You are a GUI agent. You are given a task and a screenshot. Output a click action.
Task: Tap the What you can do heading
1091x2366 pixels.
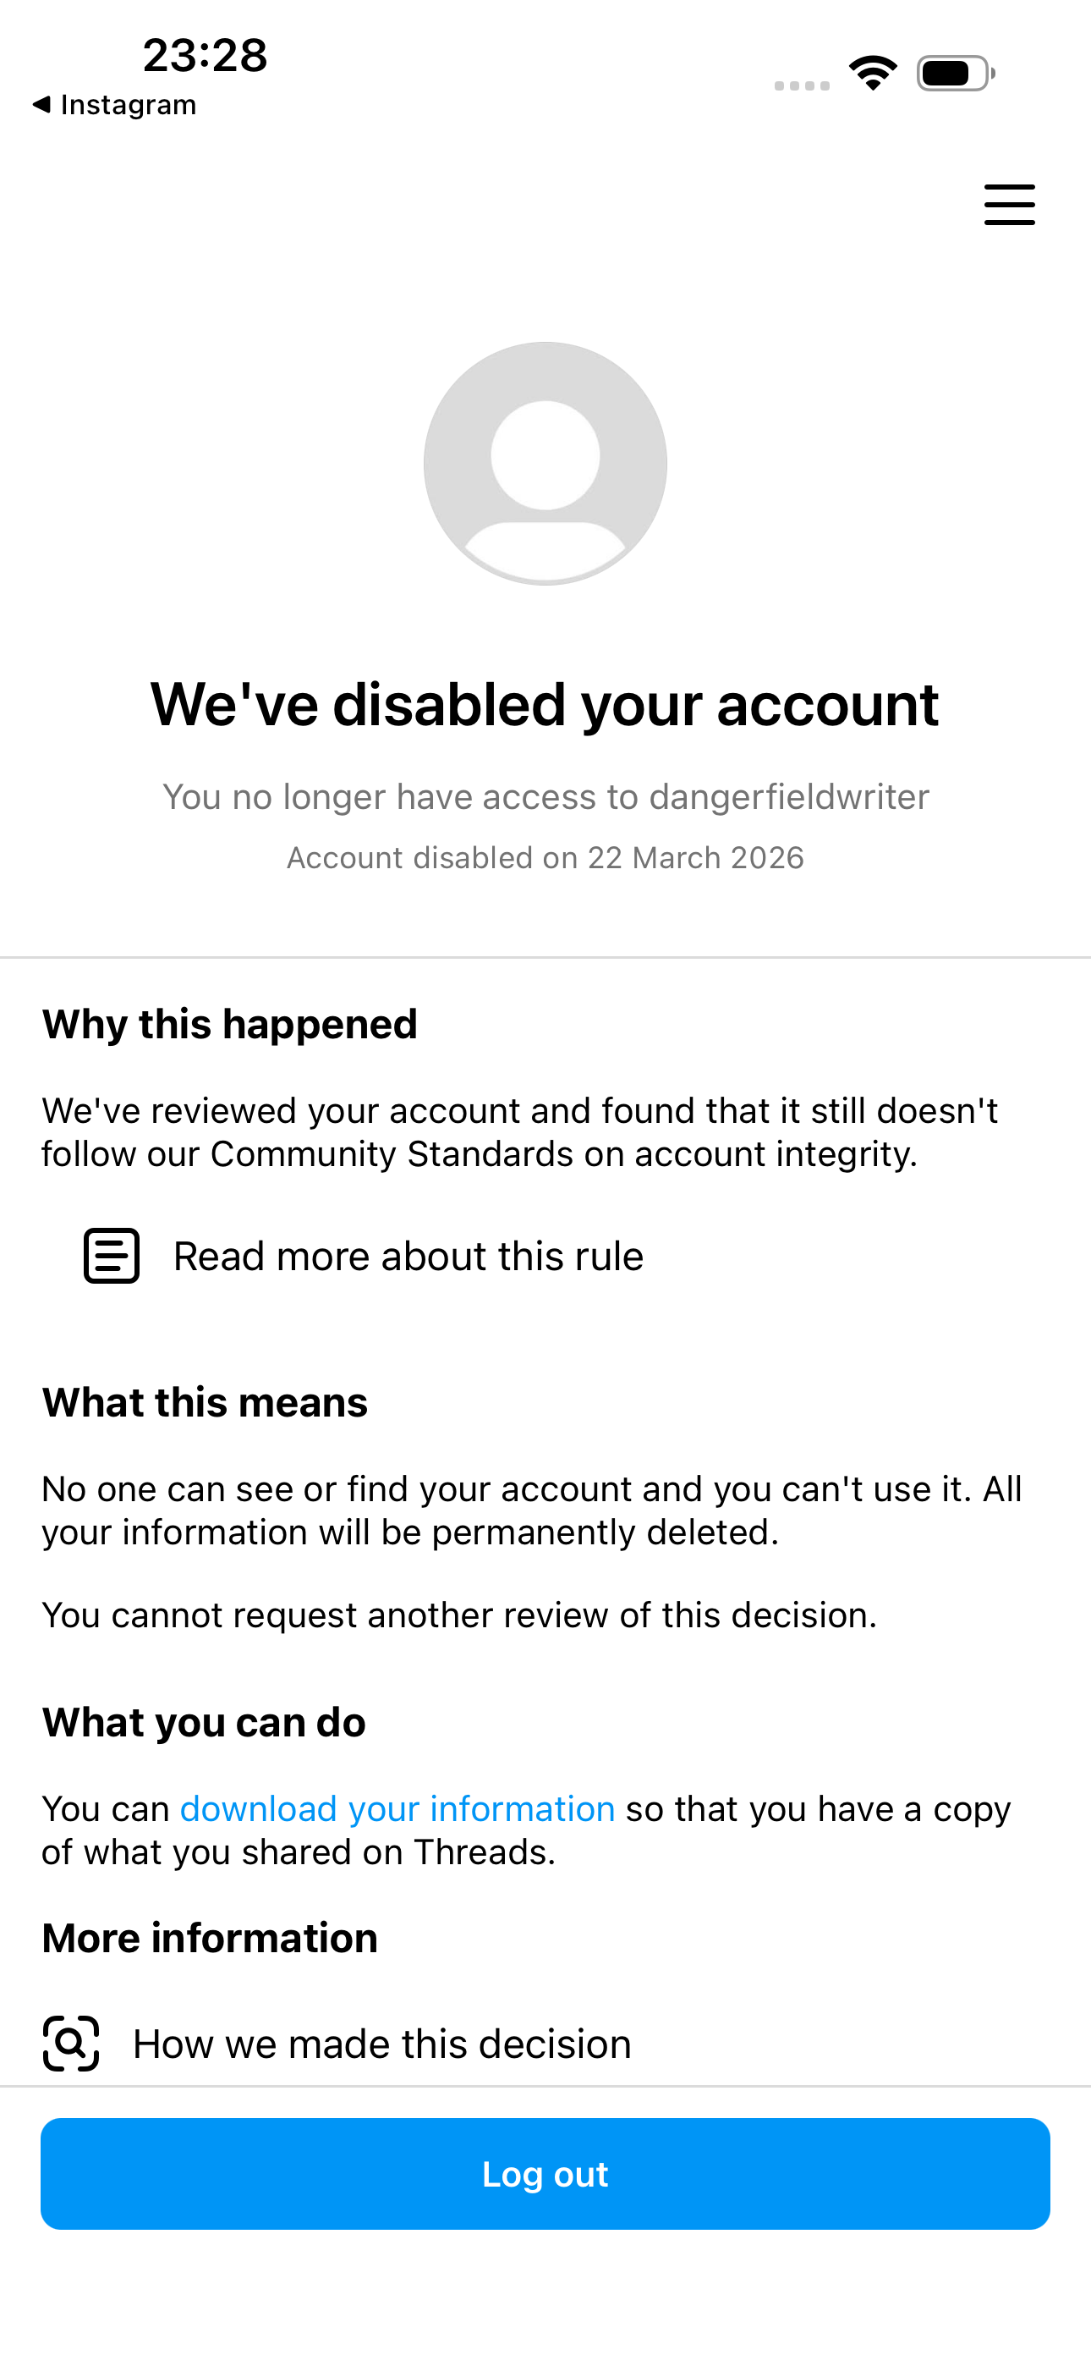204,1722
